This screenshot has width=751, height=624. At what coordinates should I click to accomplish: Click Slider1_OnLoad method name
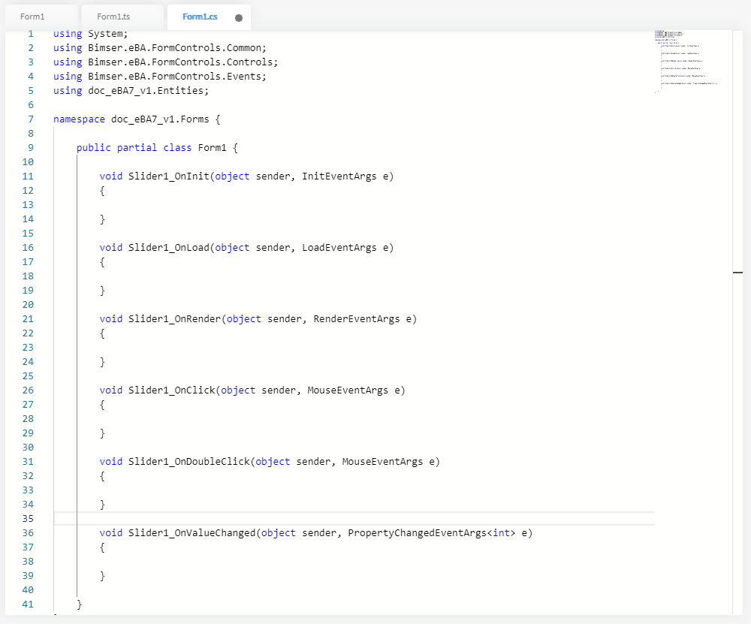pyautogui.click(x=168, y=248)
